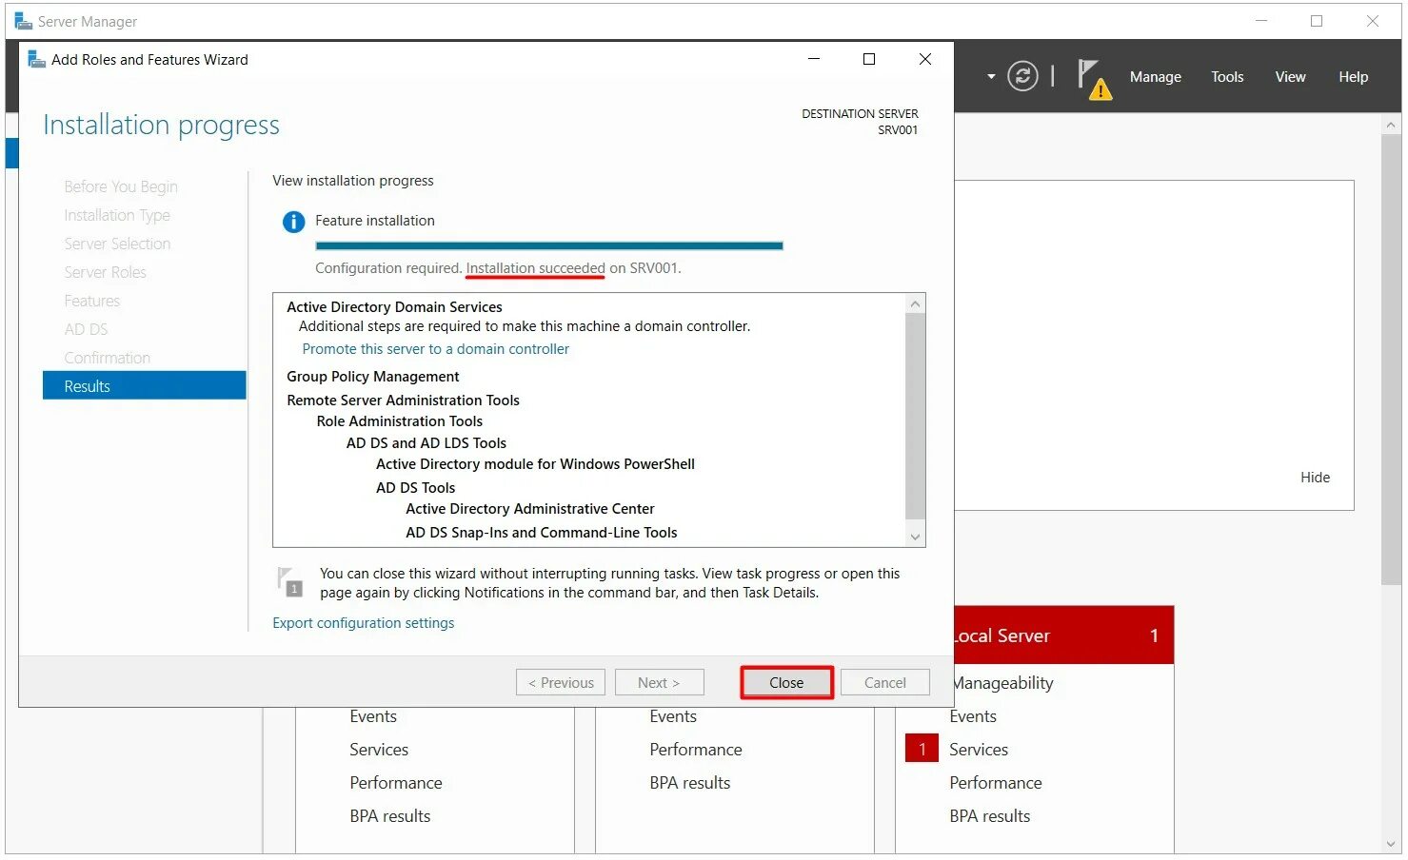The image size is (1408, 860).
Task: Click the Add Roles and Features Wizard title icon
Action: pos(36,59)
